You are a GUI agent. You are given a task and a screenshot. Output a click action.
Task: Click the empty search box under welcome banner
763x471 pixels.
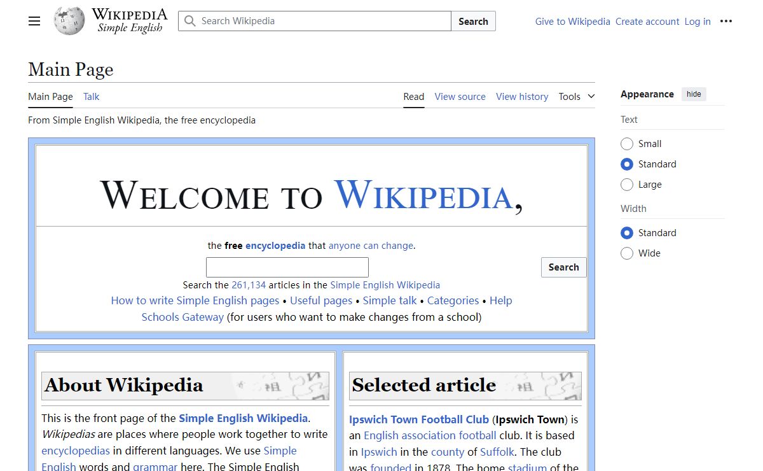287,267
